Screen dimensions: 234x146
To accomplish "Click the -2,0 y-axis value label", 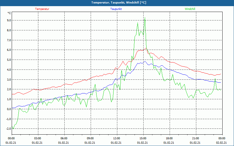I will point(8,129).
